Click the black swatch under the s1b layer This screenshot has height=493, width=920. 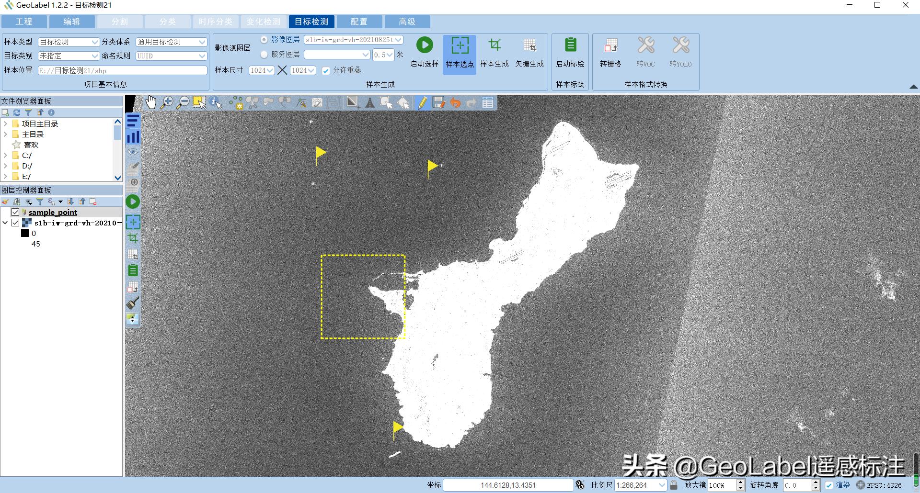point(25,233)
